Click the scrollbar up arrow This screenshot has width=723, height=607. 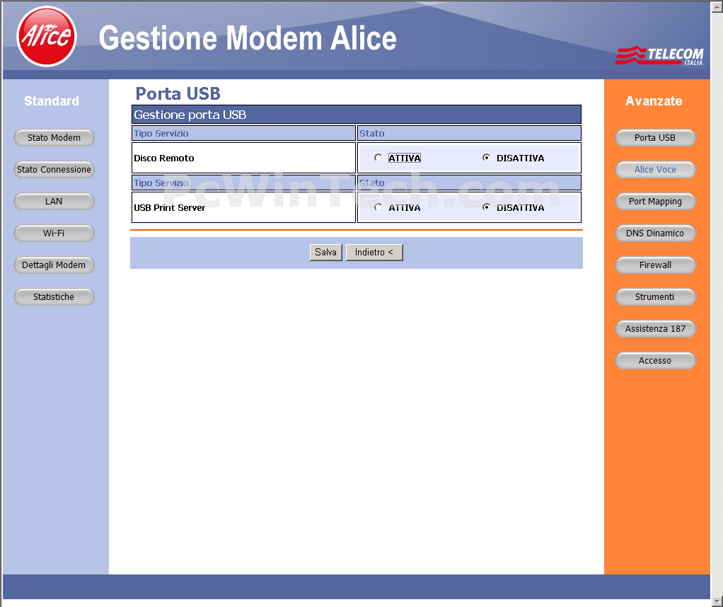click(717, 6)
